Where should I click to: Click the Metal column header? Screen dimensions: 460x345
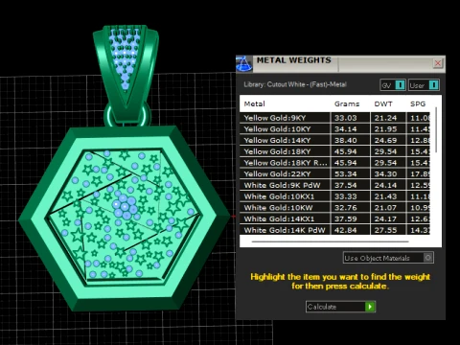point(254,103)
